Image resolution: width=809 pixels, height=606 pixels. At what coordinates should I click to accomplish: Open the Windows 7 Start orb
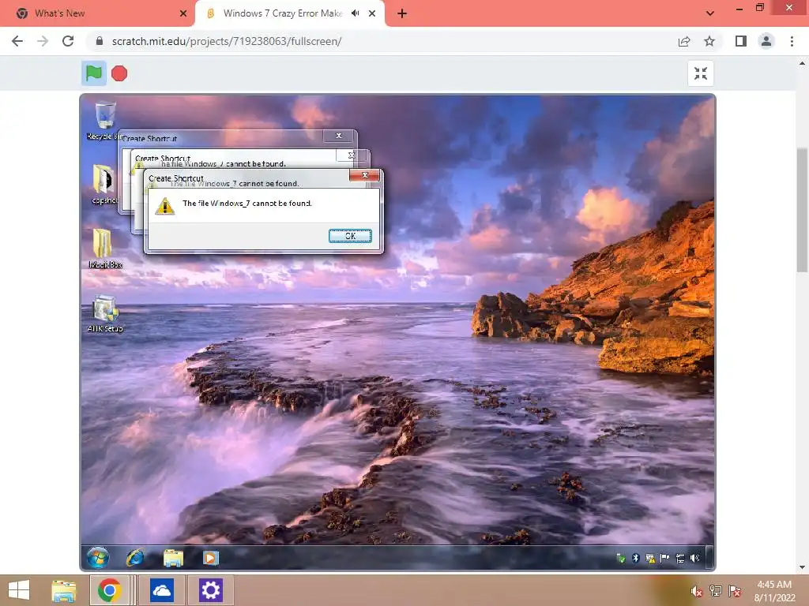tap(97, 558)
